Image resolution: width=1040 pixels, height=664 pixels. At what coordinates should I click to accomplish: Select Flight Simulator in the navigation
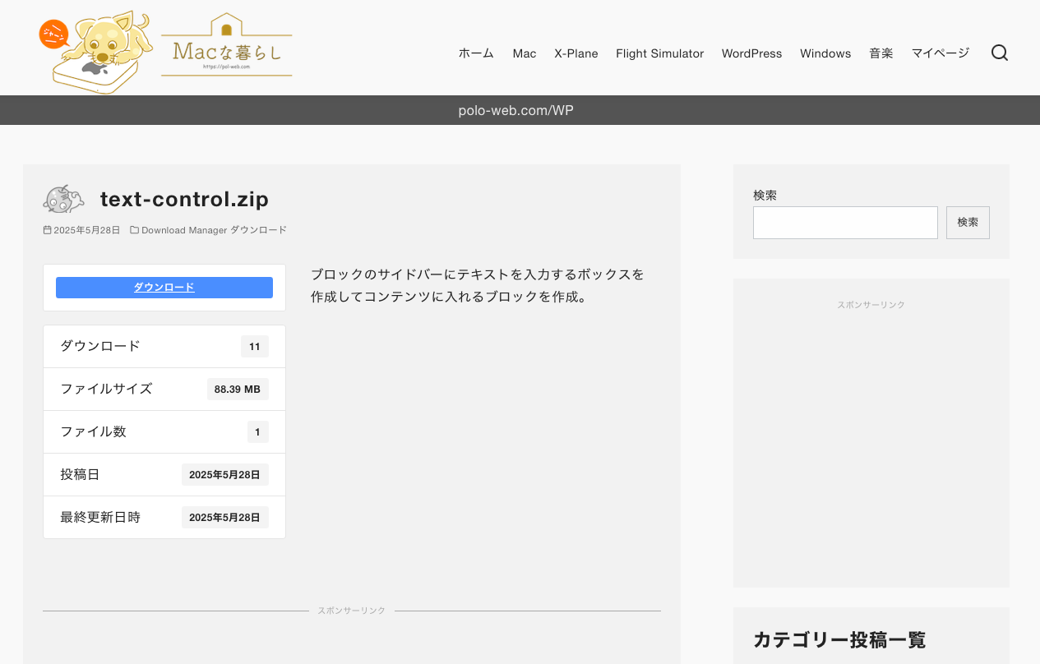[659, 53]
